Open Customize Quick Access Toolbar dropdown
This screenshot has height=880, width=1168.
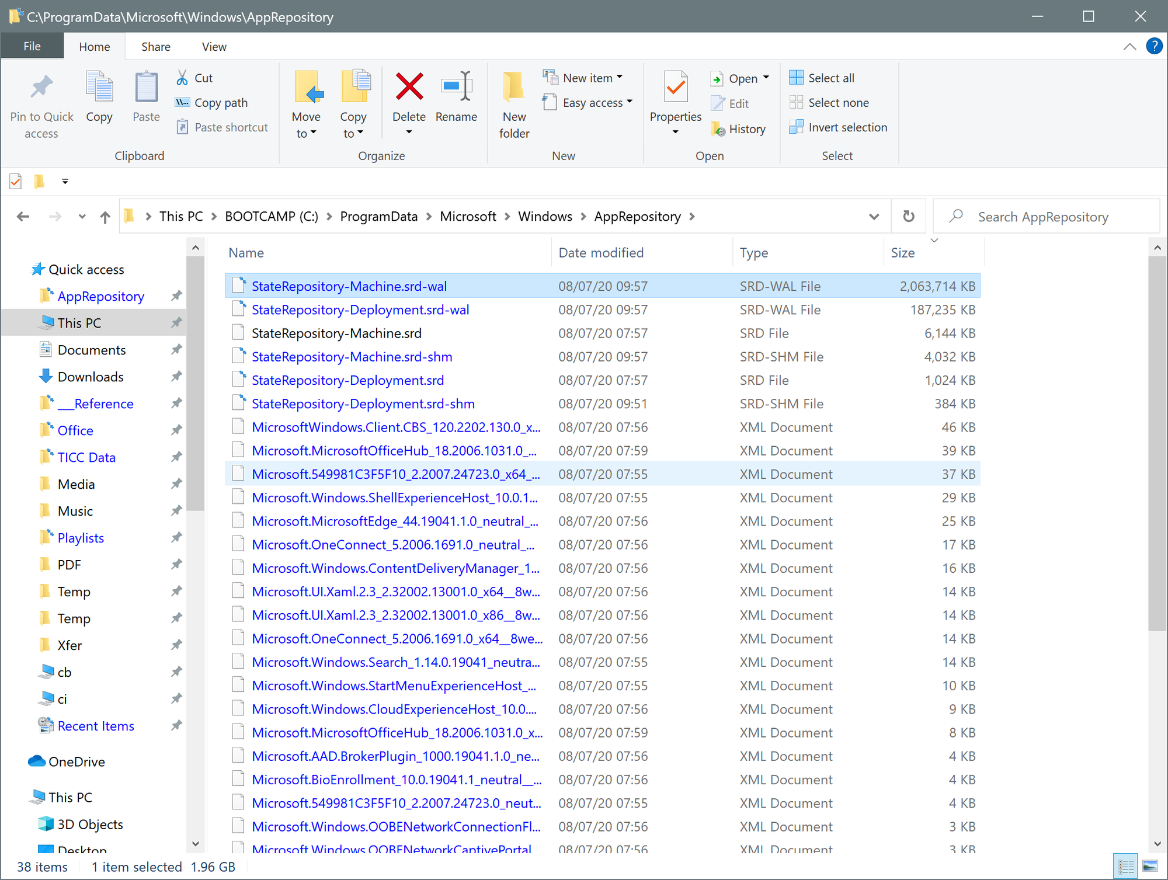click(x=65, y=182)
